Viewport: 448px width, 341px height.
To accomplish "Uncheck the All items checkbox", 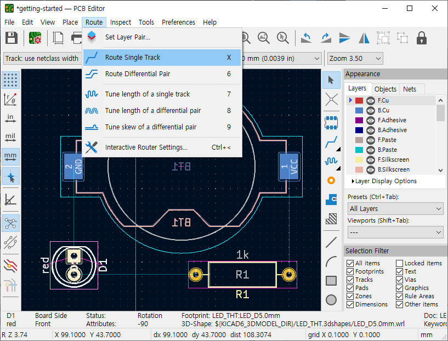I will click(x=350, y=263).
